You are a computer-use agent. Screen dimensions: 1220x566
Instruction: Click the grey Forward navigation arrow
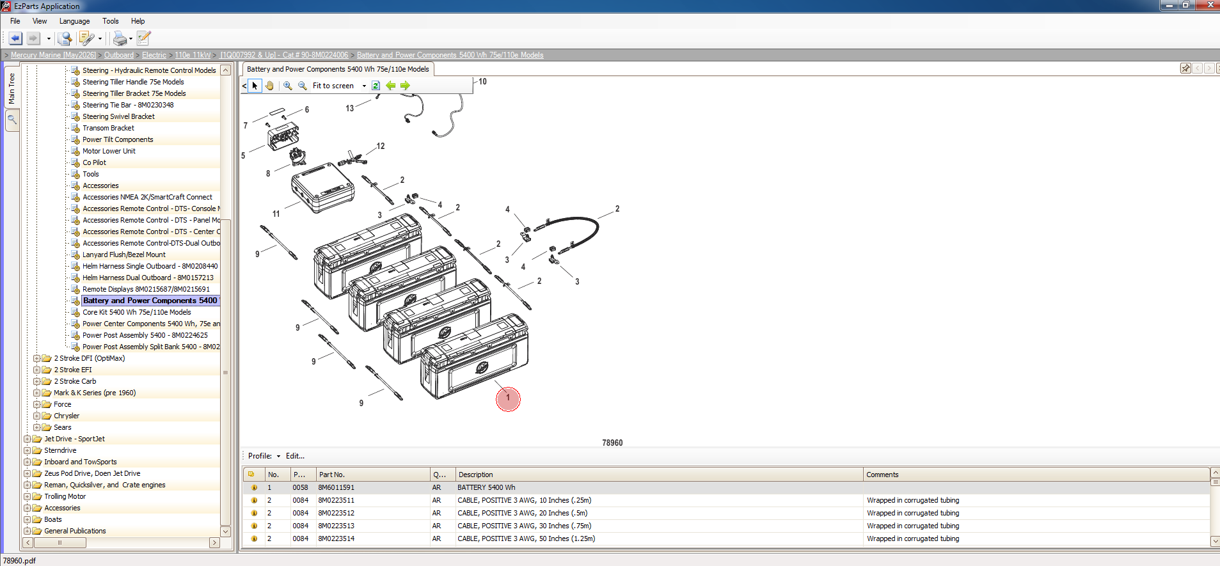[34, 38]
